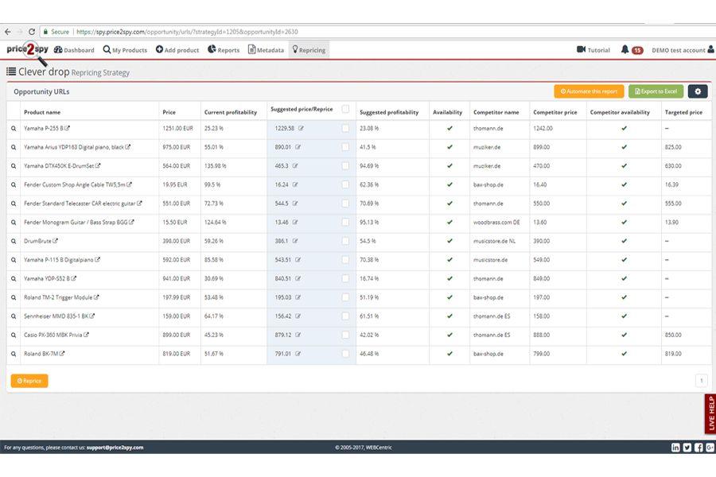Open the notifications bell icon

click(625, 50)
